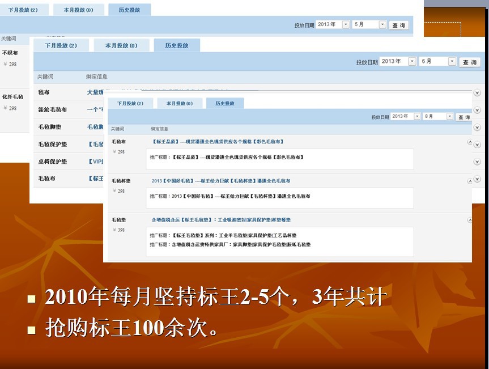The height and width of the screenshot is (369, 489).
Task: Switch to 本月投放 (0) tab in May window
Action: [x=78, y=10]
